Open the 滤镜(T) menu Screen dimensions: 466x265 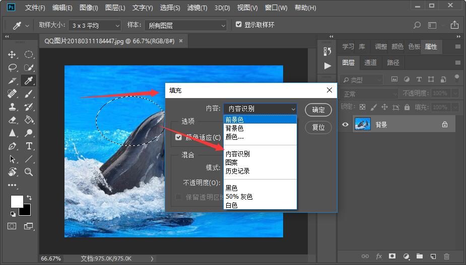click(x=197, y=8)
